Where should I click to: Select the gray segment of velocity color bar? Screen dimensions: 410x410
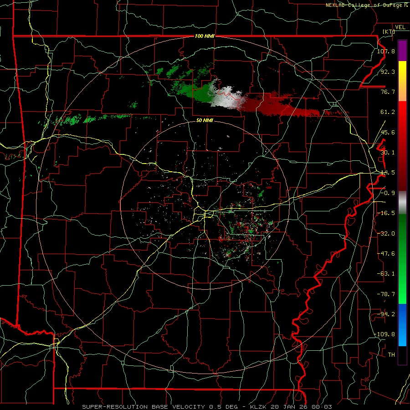pos(402,203)
